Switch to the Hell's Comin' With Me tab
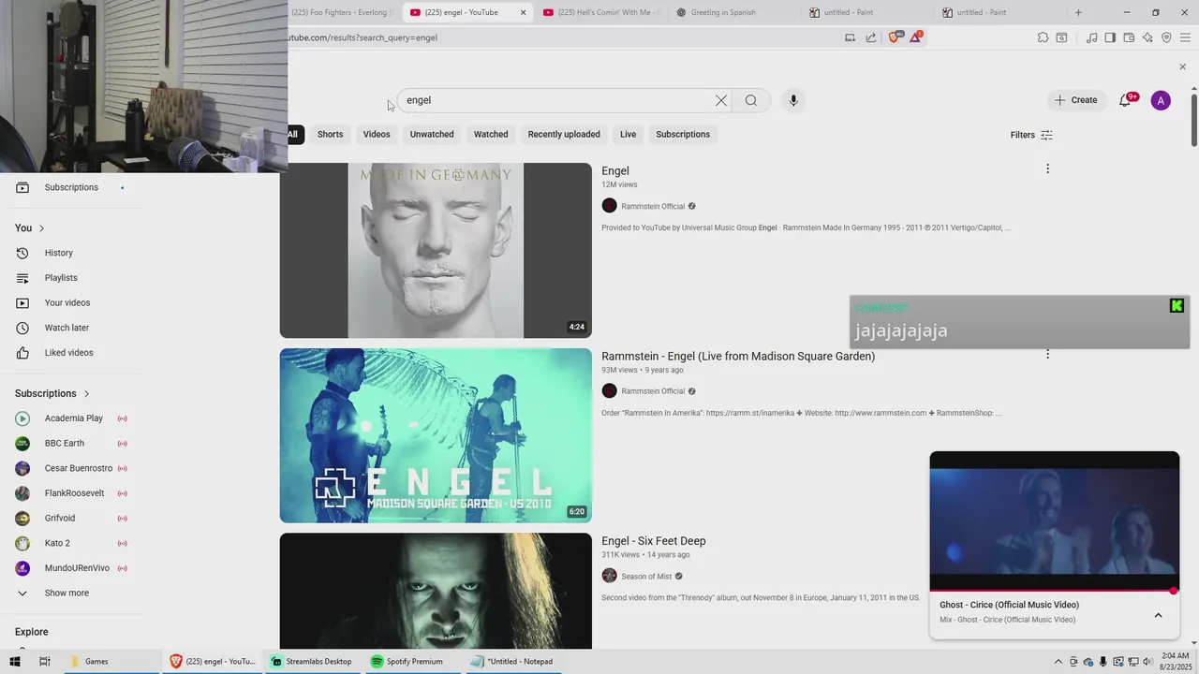Image resolution: width=1199 pixels, height=674 pixels. [600, 12]
